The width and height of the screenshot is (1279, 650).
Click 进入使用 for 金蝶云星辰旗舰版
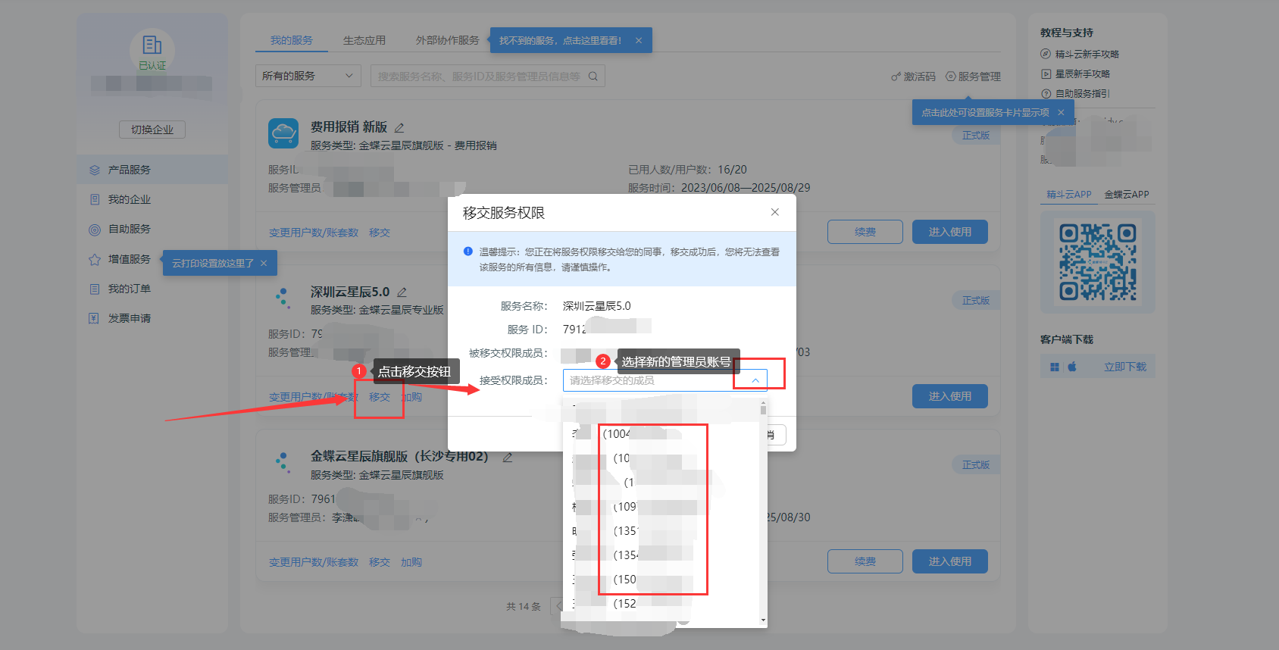coord(950,561)
